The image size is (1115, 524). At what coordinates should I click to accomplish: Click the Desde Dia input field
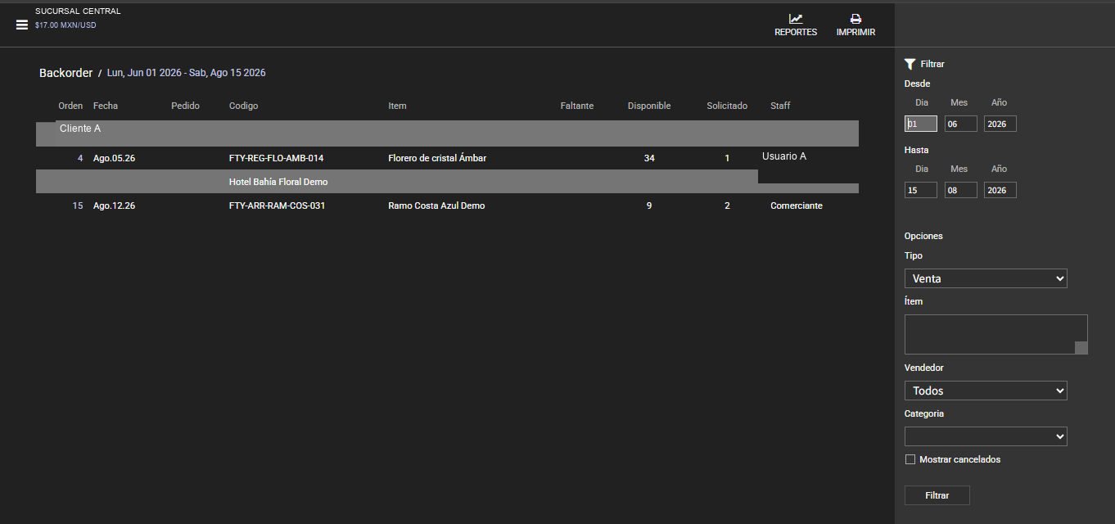pos(921,124)
